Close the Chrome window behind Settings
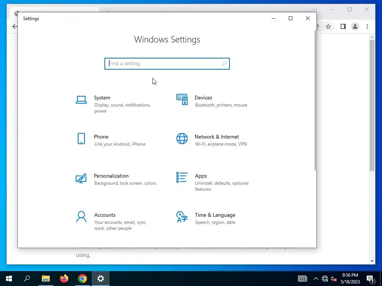382x286 pixels. point(367,9)
